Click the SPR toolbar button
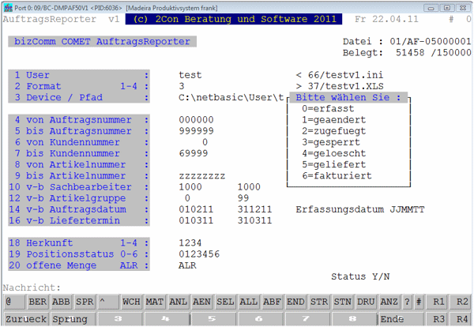Image resolution: width=474 pixels, height=327 pixels. [x=85, y=302]
